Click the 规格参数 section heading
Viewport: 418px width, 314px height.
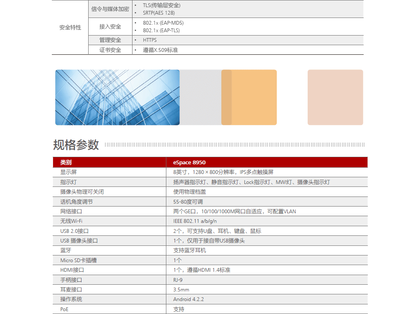point(76,145)
